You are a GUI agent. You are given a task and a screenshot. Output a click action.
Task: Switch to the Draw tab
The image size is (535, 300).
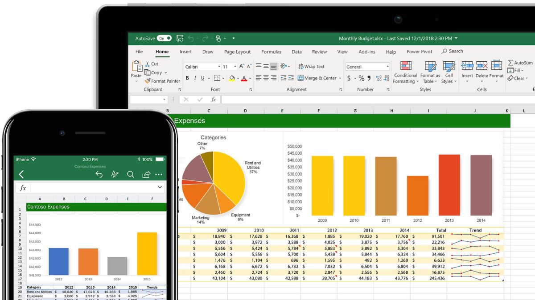pyautogui.click(x=208, y=52)
